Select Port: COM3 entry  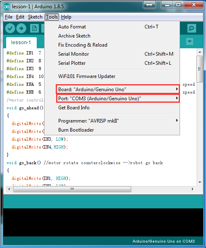click(x=118, y=98)
